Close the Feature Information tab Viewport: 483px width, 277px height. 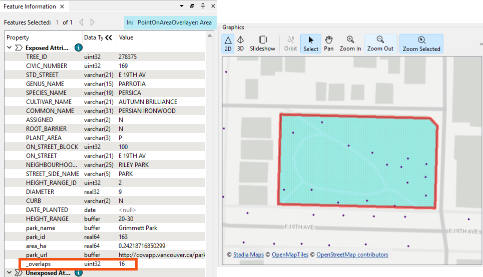tap(62, 6)
